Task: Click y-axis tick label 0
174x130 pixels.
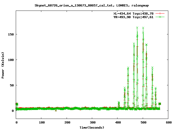Action: pos(13,111)
